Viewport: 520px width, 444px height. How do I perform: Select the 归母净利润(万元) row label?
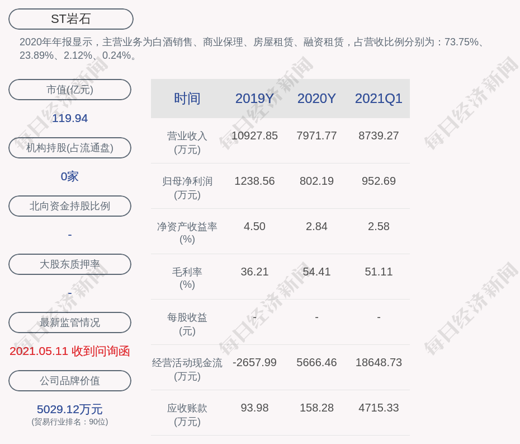pos(187,188)
